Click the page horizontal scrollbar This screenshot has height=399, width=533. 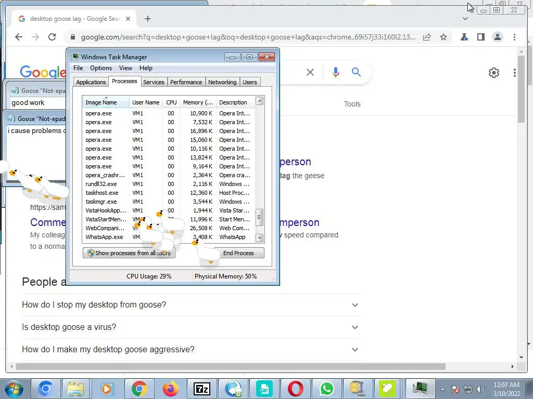[231, 366]
